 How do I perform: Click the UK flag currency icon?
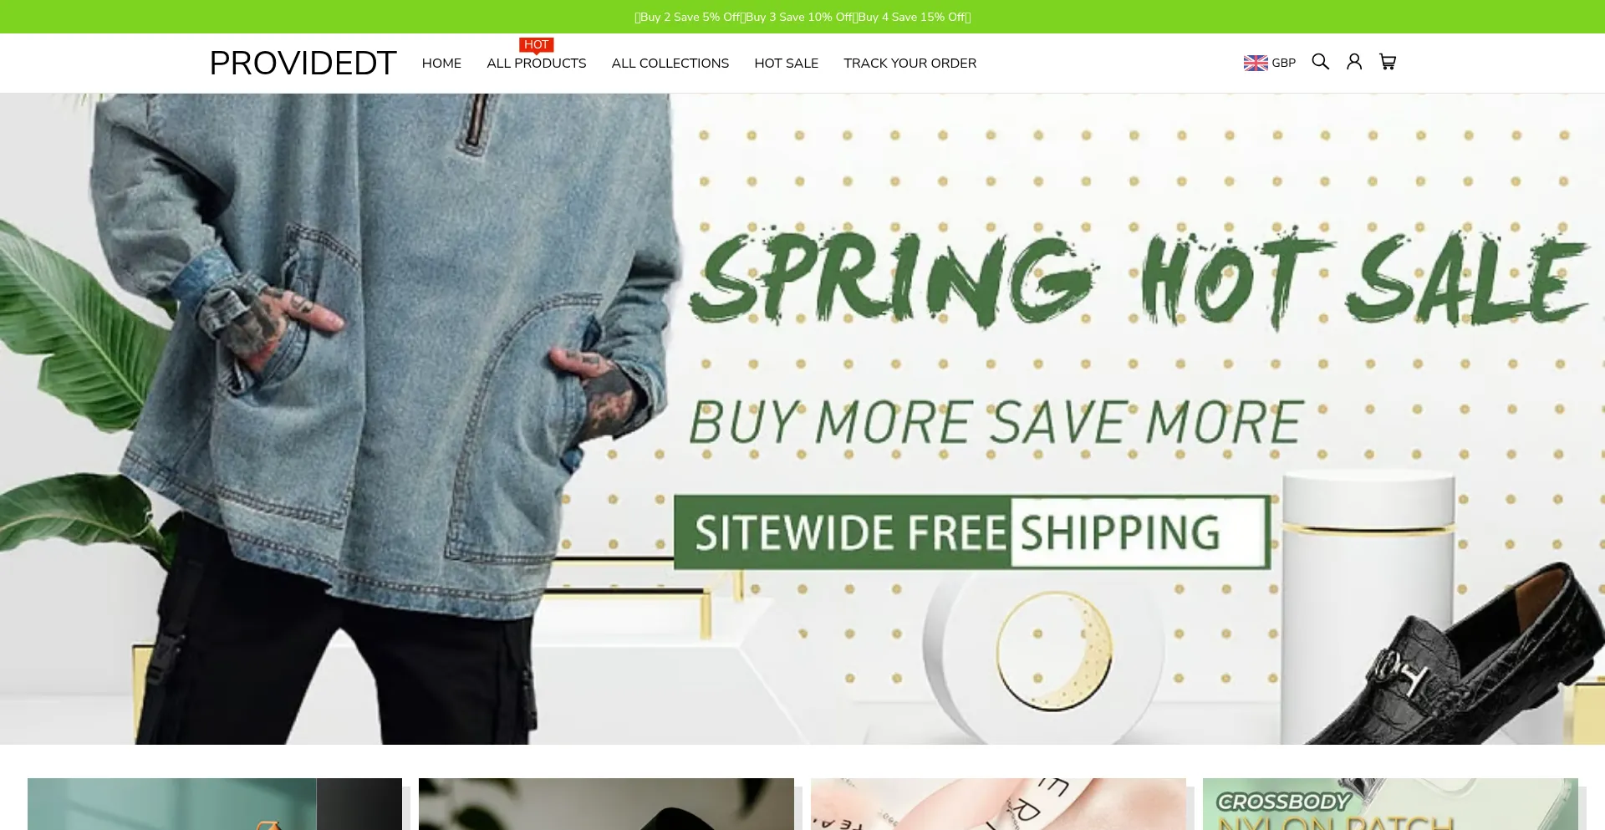[1256, 63]
